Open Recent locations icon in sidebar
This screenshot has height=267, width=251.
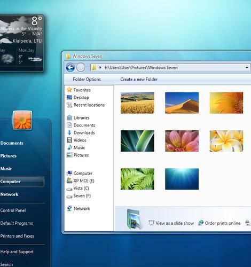pos(69,105)
